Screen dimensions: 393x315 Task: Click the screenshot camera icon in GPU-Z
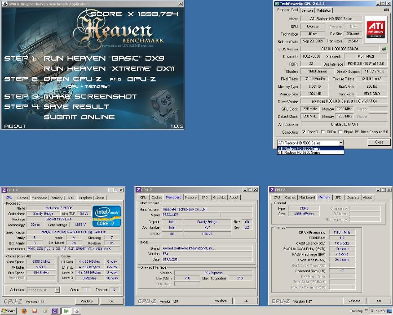pyautogui.click(x=386, y=10)
